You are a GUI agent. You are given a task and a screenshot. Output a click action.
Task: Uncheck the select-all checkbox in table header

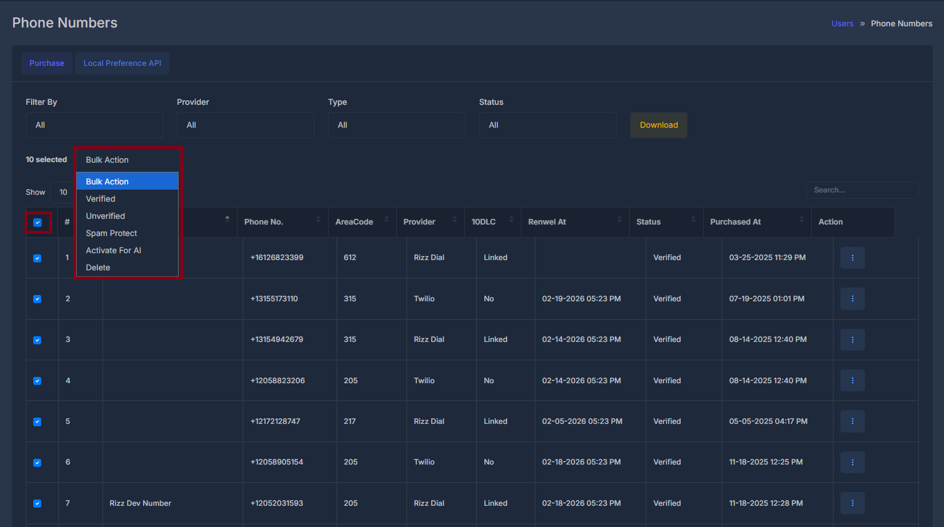click(38, 222)
